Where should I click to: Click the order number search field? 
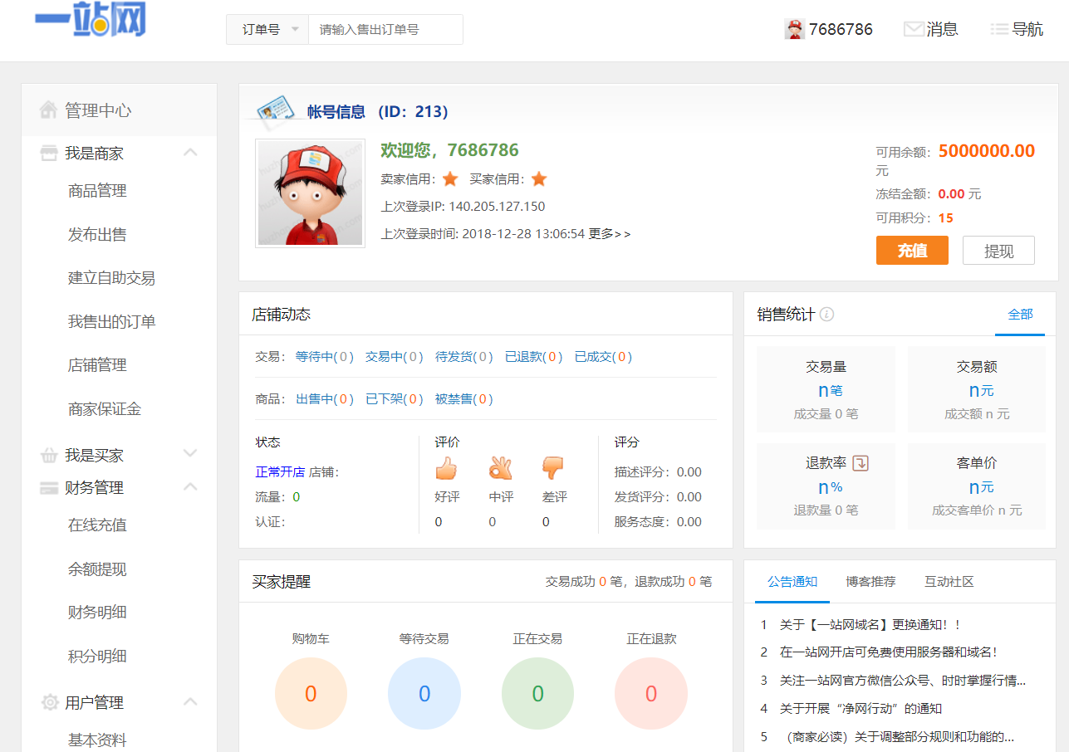[x=385, y=29]
